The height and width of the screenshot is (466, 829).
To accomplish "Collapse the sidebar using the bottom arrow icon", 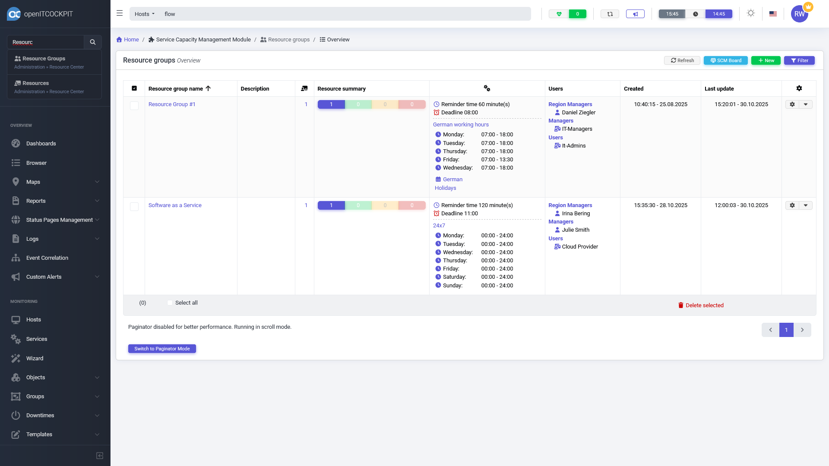I will click(x=100, y=456).
